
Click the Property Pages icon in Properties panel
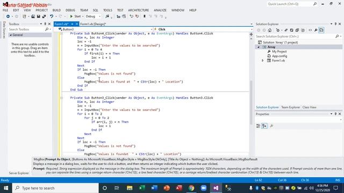[x=271, y=126]
